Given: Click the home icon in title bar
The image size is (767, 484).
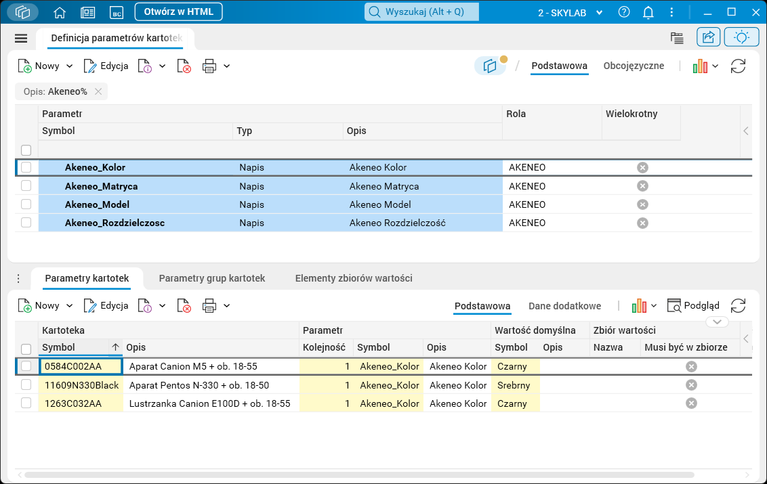Looking at the screenshot, I should [x=60, y=12].
